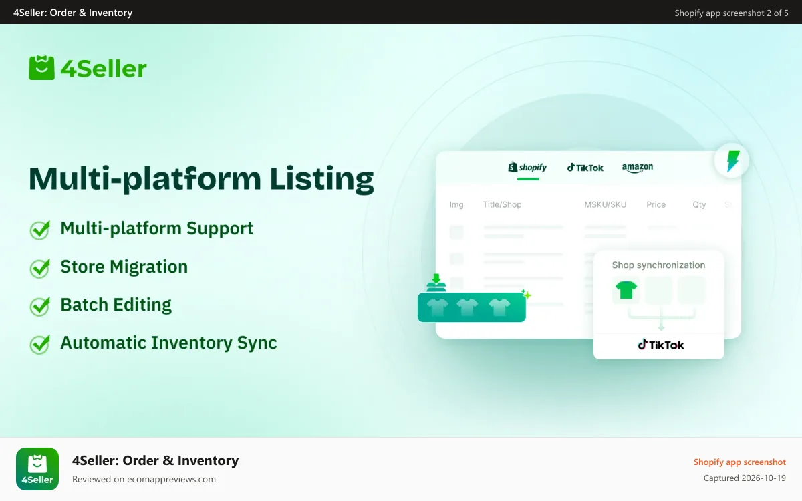Click the "Price" column header

tap(656, 204)
